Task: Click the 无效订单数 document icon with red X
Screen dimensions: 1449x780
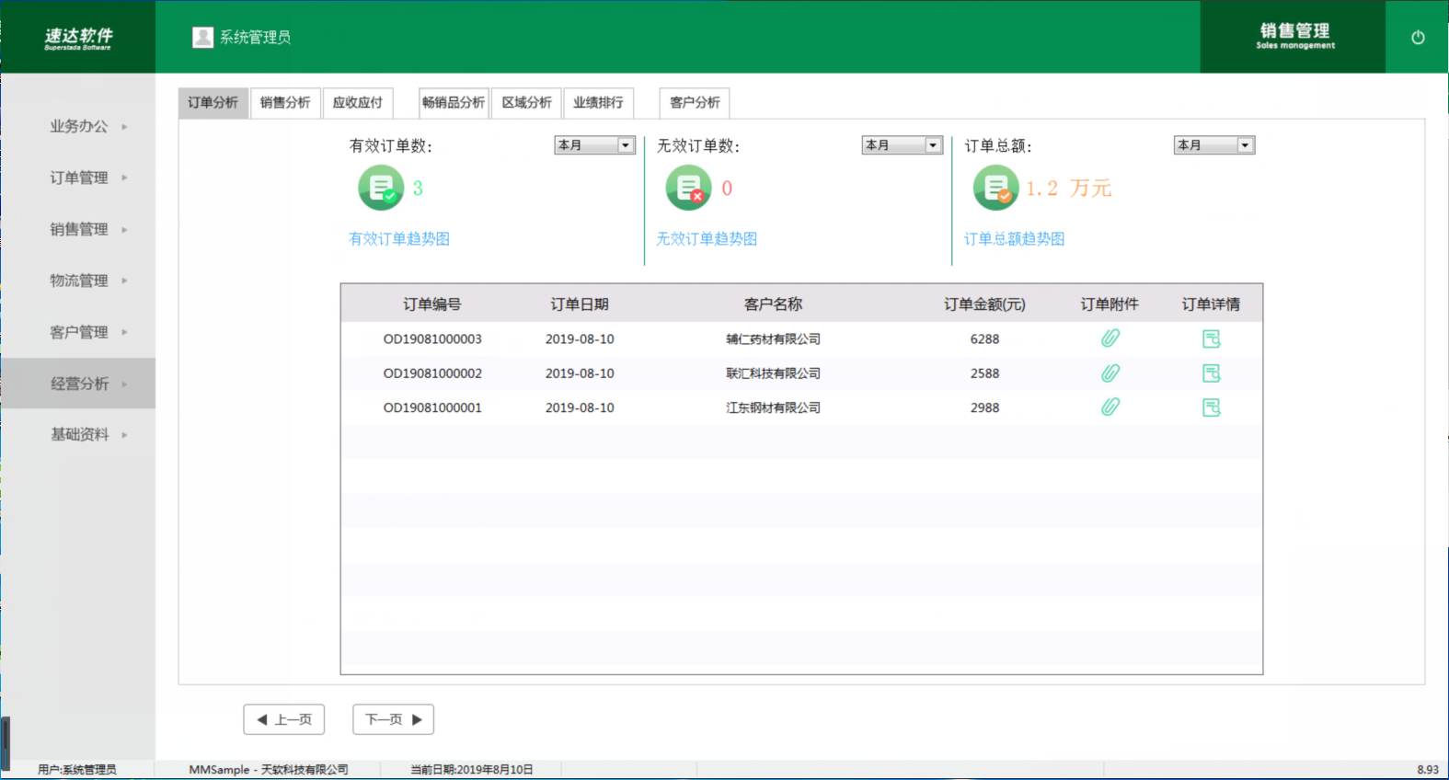Action: pos(688,188)
